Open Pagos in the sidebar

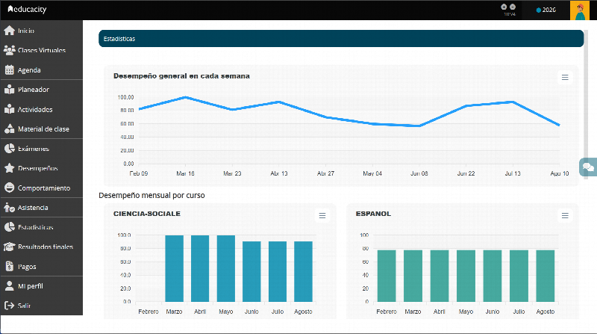point(42,266)
